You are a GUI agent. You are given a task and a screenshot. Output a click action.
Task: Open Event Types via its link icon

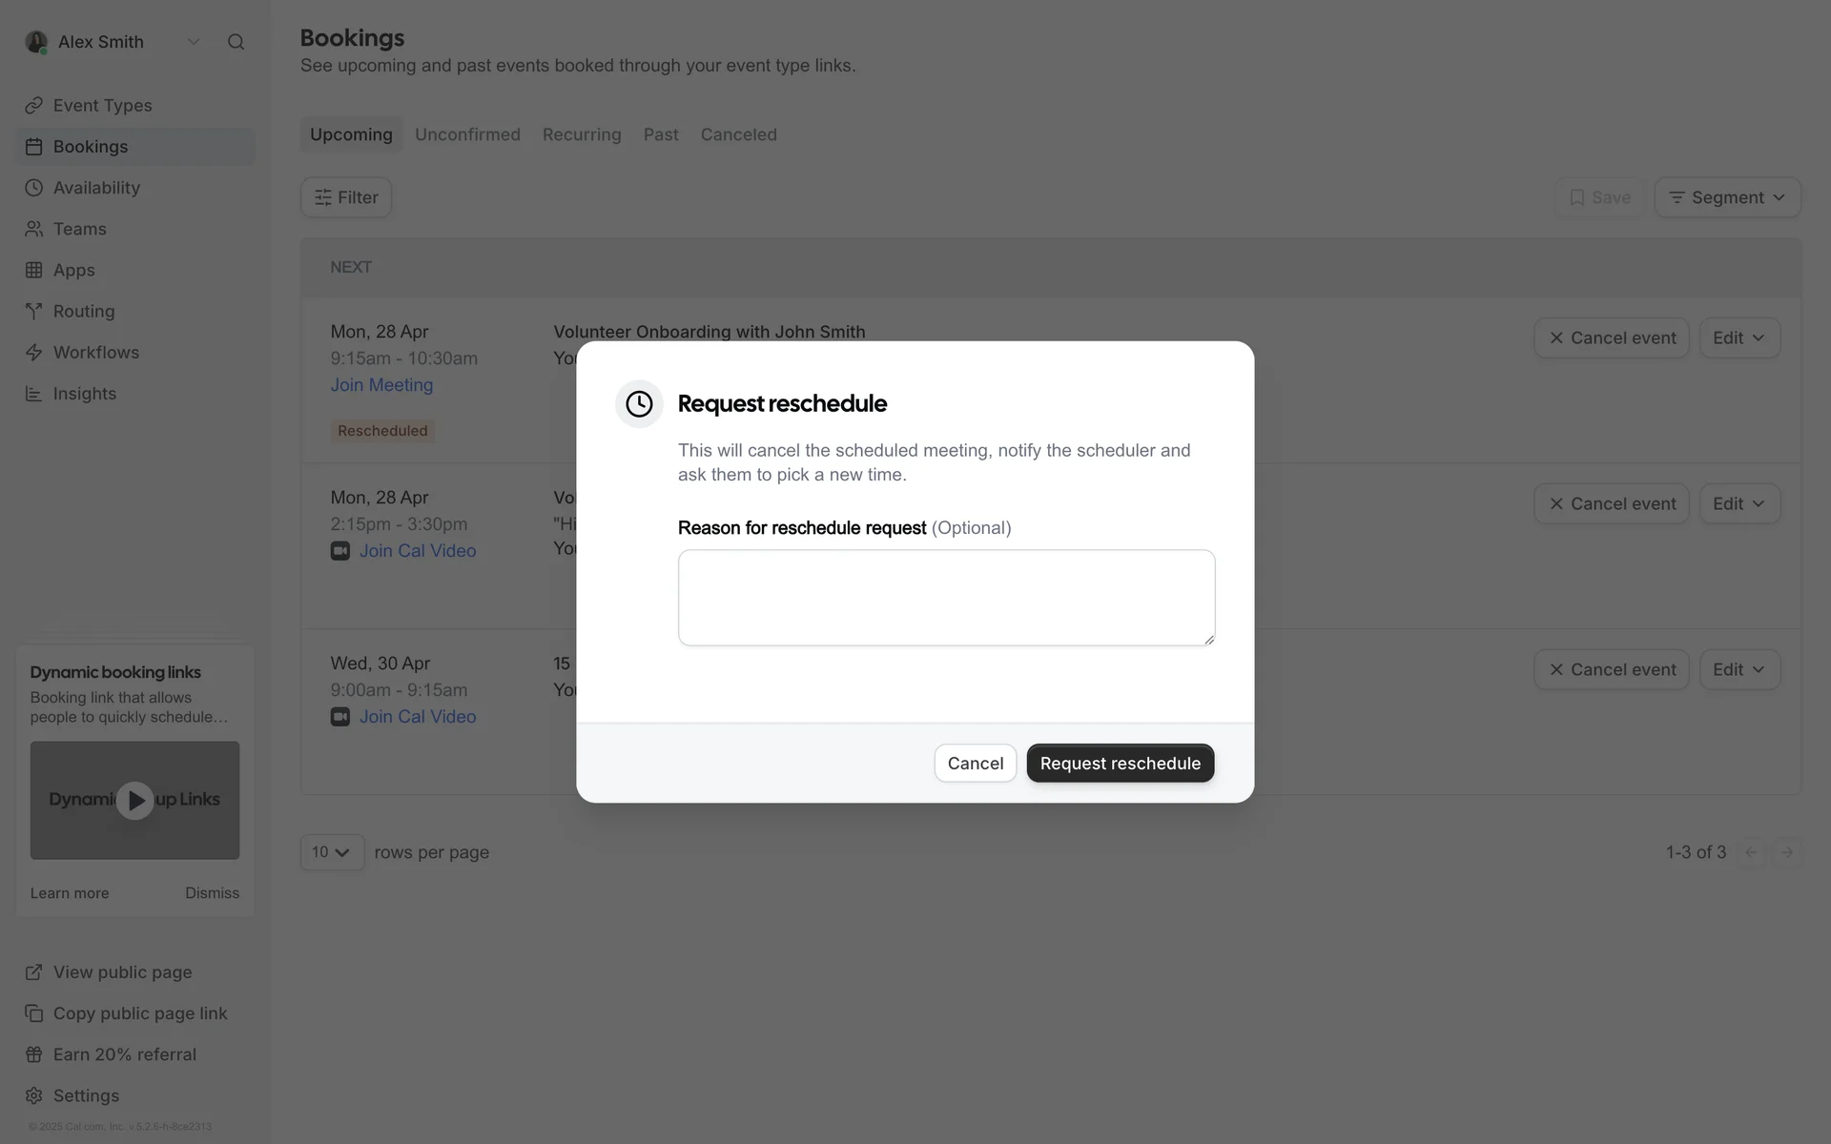(34, 106)
